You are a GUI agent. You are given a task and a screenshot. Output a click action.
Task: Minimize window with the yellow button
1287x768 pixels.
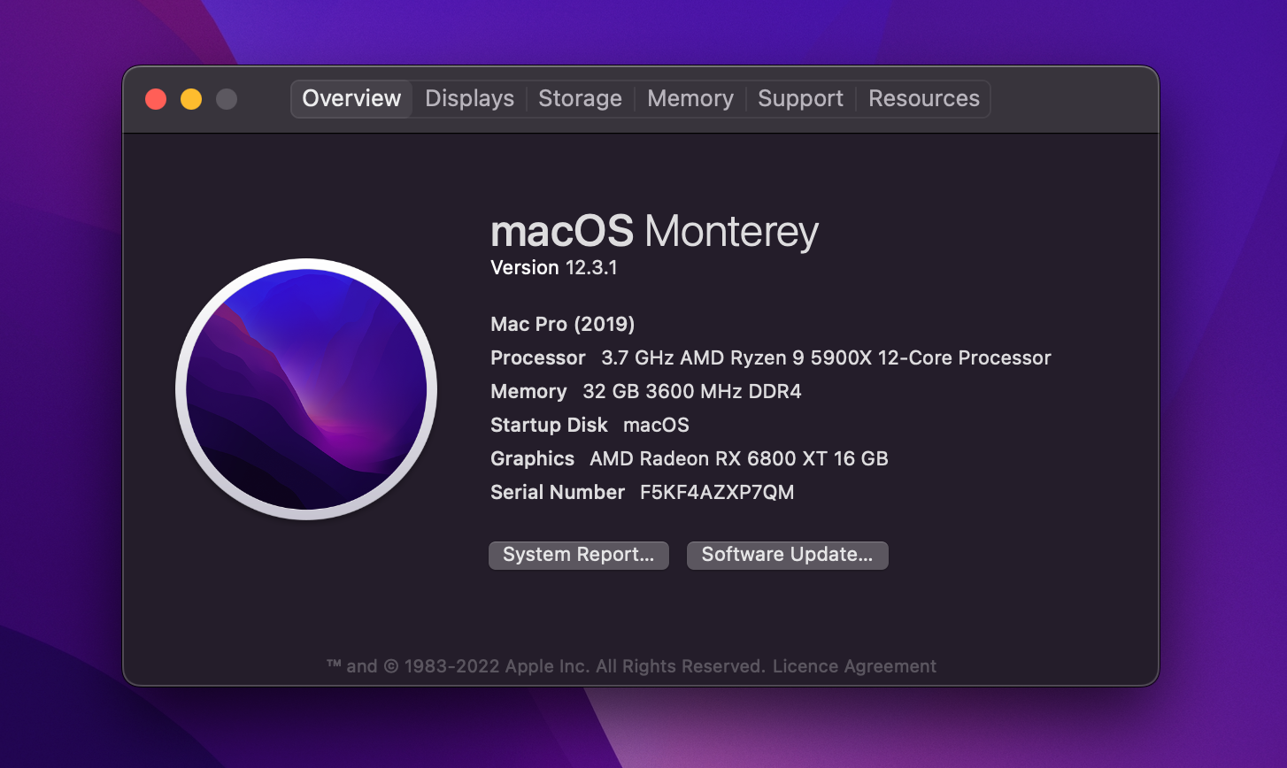191,99
